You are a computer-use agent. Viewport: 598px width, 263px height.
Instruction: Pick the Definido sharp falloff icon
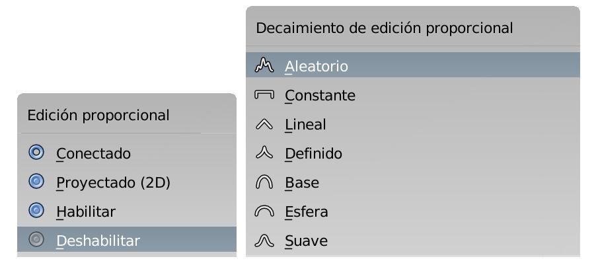pos(264,153)
